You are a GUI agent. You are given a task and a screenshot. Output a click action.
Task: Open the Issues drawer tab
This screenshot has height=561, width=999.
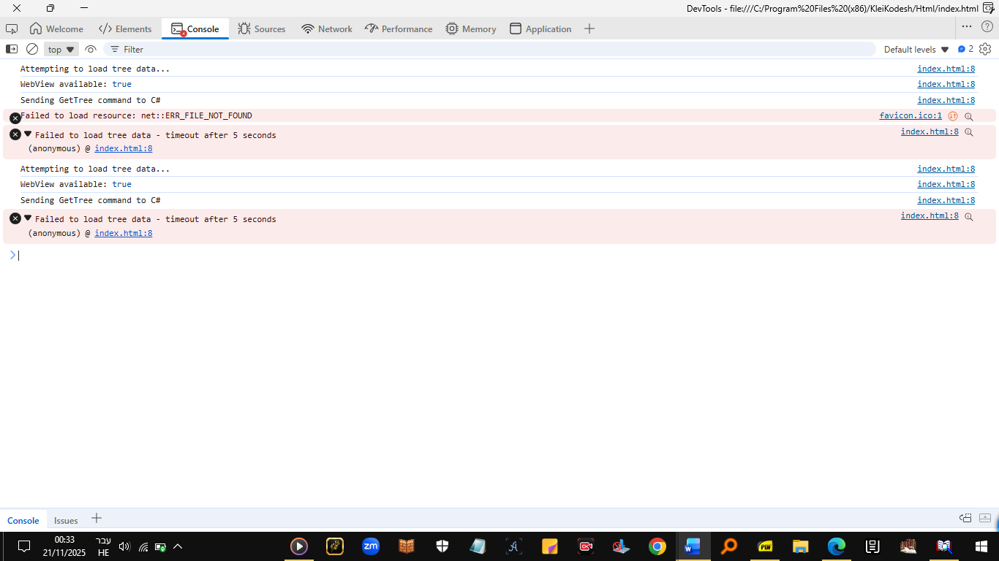pyautogui.click(x=66, y=520)
